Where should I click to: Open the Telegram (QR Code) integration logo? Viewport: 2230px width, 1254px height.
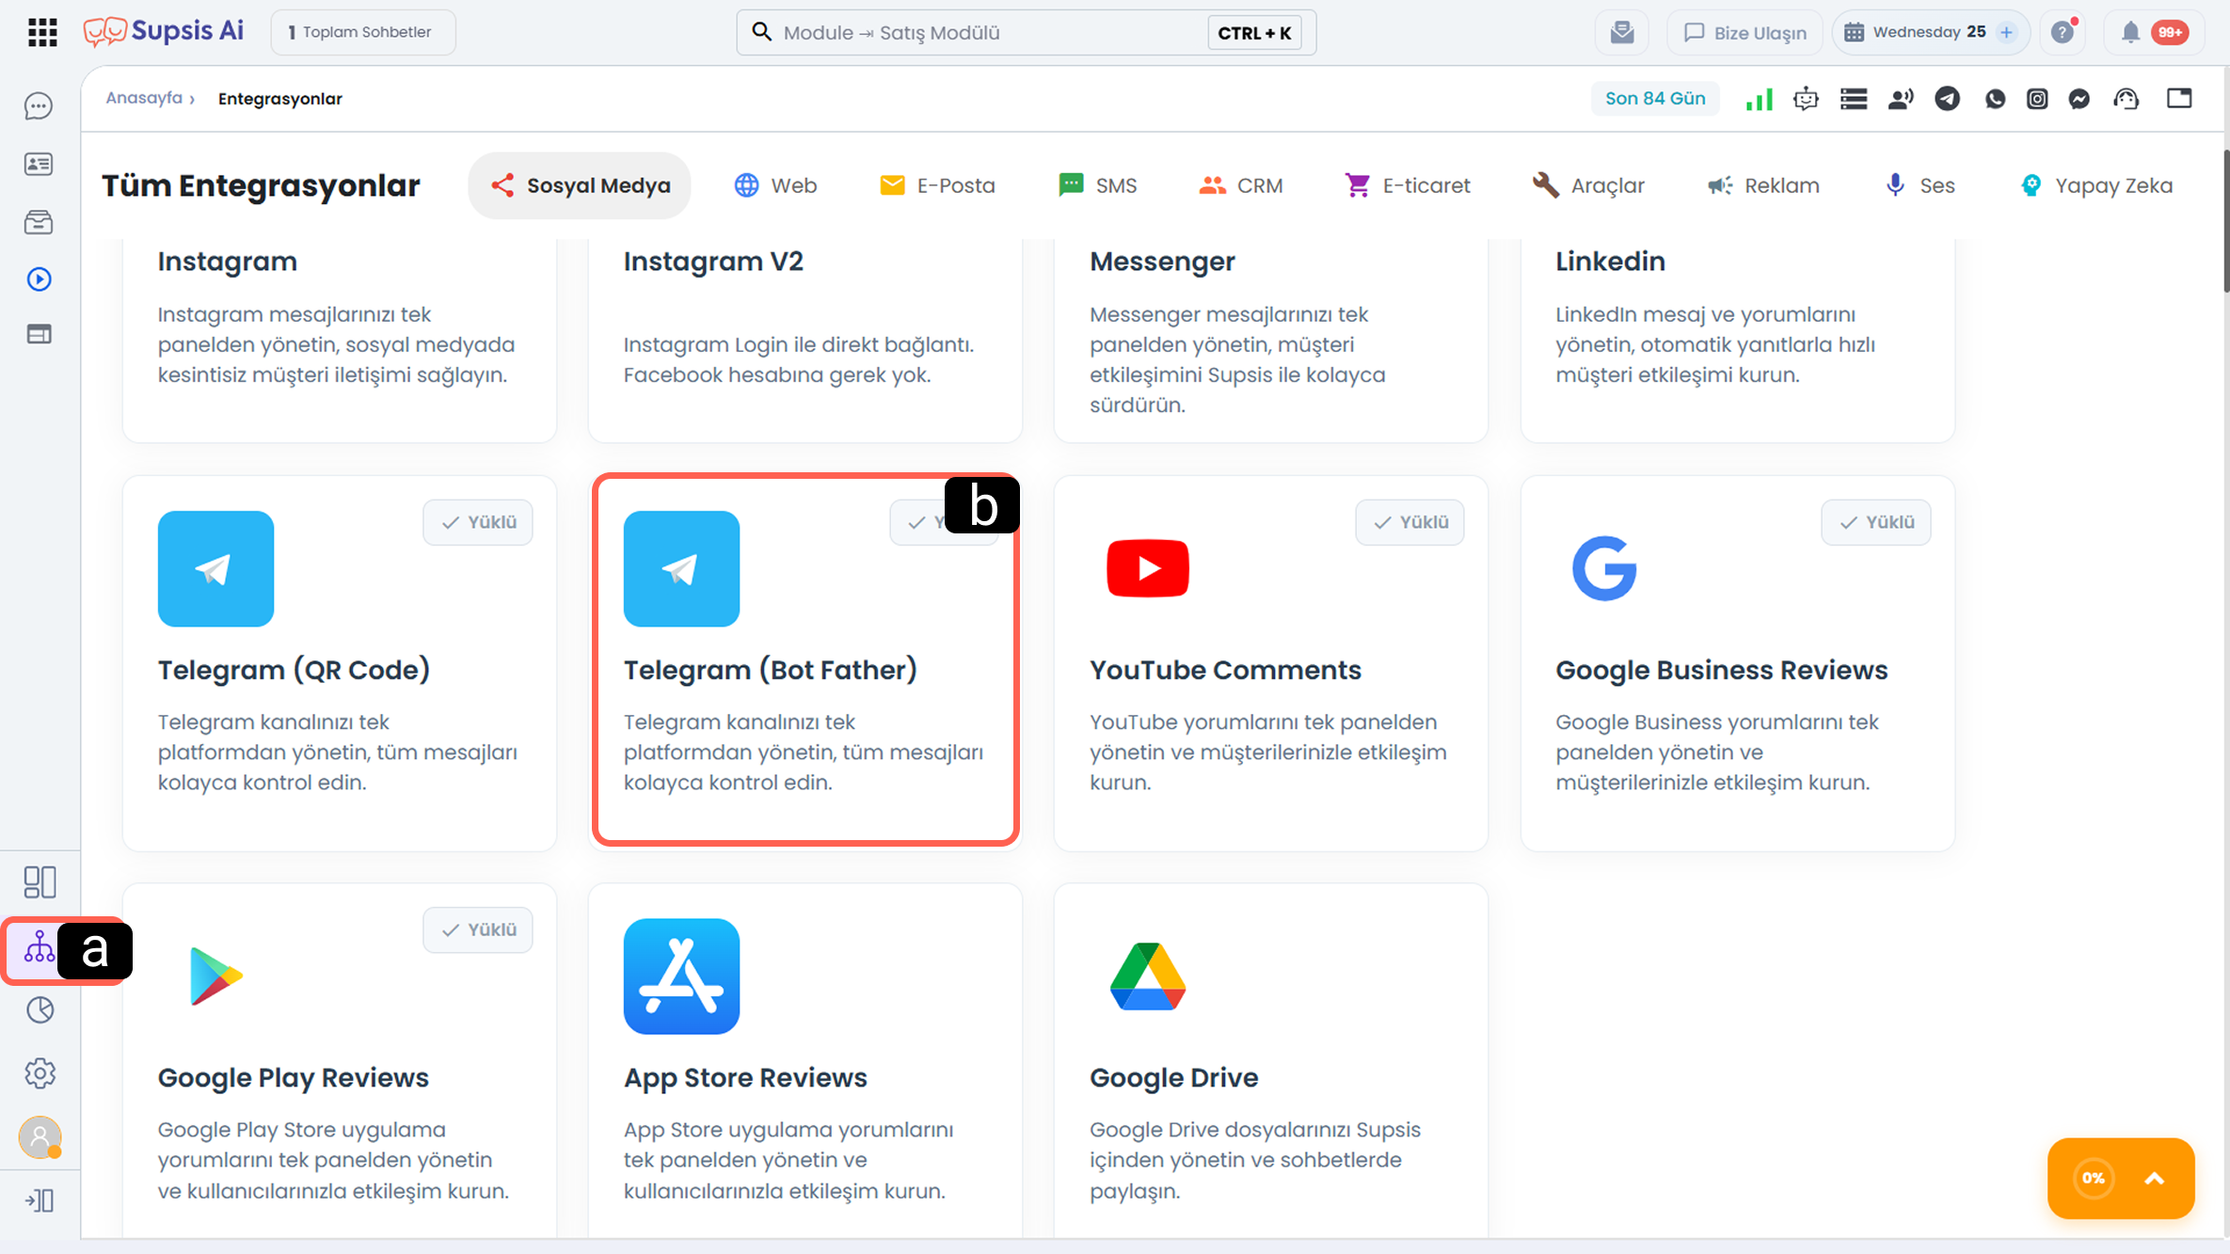coord(215,568)
